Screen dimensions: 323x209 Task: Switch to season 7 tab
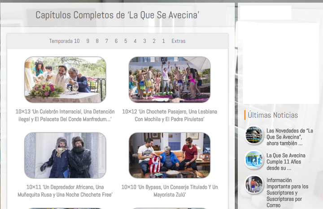coord(107,41)
